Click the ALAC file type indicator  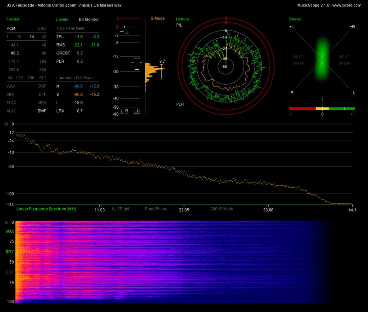pyautogui.click(x=11, y=111)
